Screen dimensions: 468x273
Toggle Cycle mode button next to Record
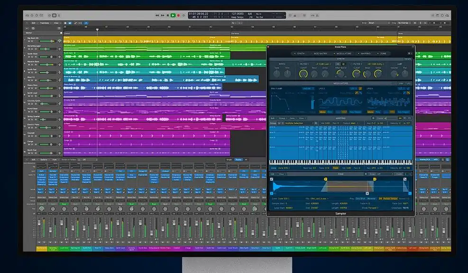coord(184,15)
